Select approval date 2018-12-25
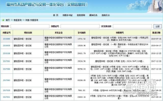Viewport: 163px width, 101px height. (x=156, y=53)
